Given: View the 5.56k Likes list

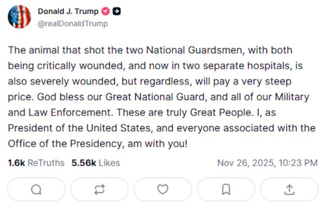Looking at the screenshot, I should [x=96, y=163].
